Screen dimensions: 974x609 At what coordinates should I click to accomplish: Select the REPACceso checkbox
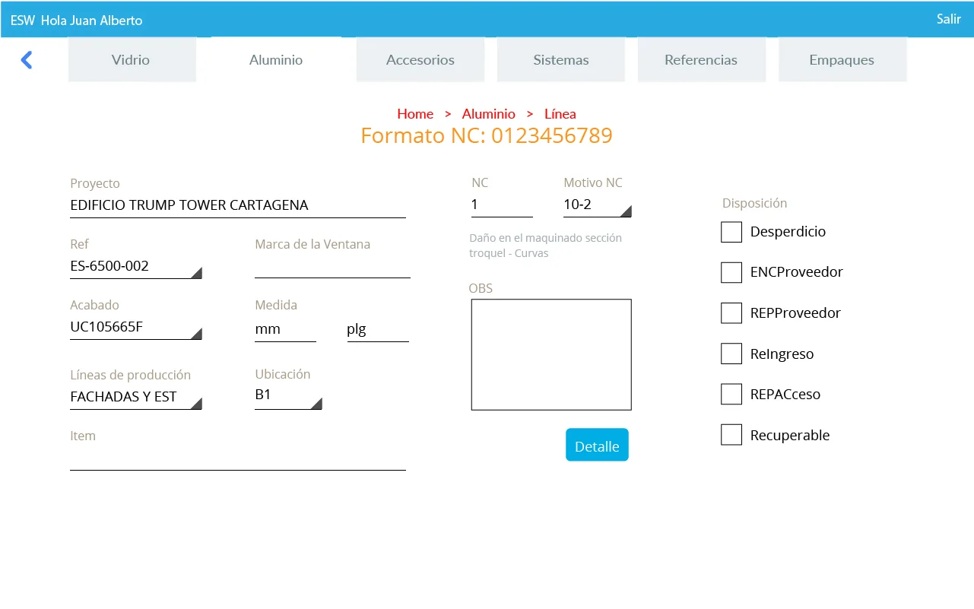click(x=731, y=394)
